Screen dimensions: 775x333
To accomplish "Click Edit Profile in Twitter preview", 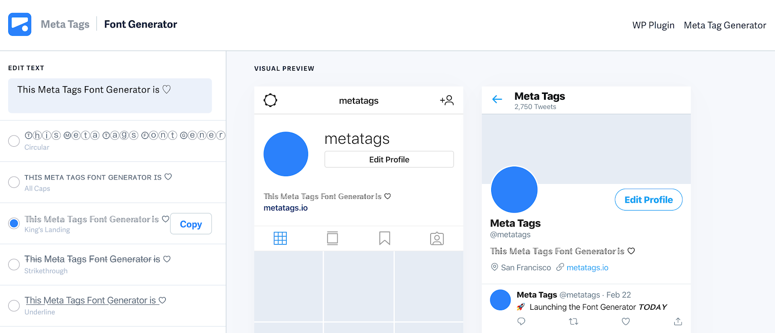I will (x=649, y=199).
